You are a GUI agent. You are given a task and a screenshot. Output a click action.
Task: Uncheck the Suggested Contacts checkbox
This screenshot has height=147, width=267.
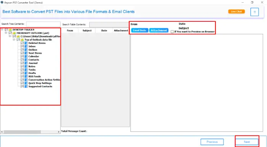tap(22, 86)
